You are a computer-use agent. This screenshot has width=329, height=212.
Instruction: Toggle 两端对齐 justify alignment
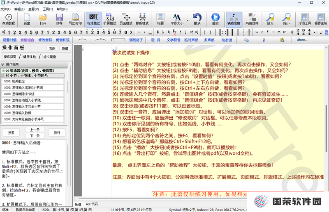[252, 19]
